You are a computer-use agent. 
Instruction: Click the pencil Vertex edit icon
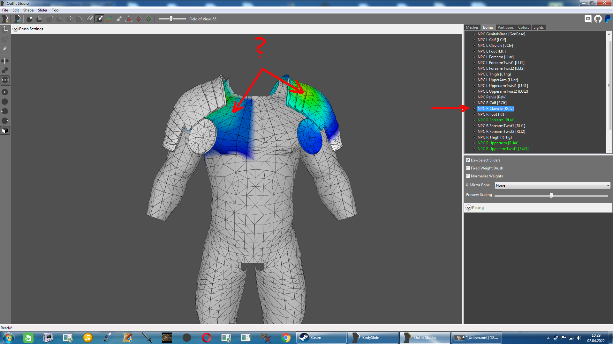(x=5, y=49)
